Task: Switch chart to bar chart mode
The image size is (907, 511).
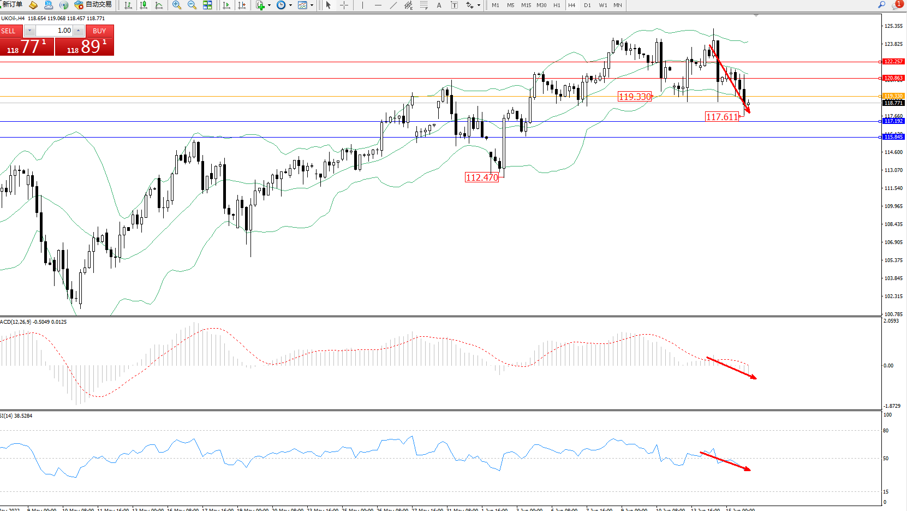Action: pos(128,5)
